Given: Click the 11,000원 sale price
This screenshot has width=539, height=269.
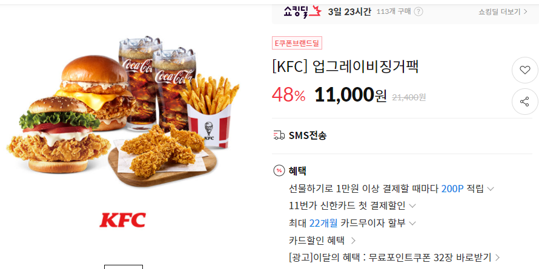Looking at the screenshot, I should point(351,95).
